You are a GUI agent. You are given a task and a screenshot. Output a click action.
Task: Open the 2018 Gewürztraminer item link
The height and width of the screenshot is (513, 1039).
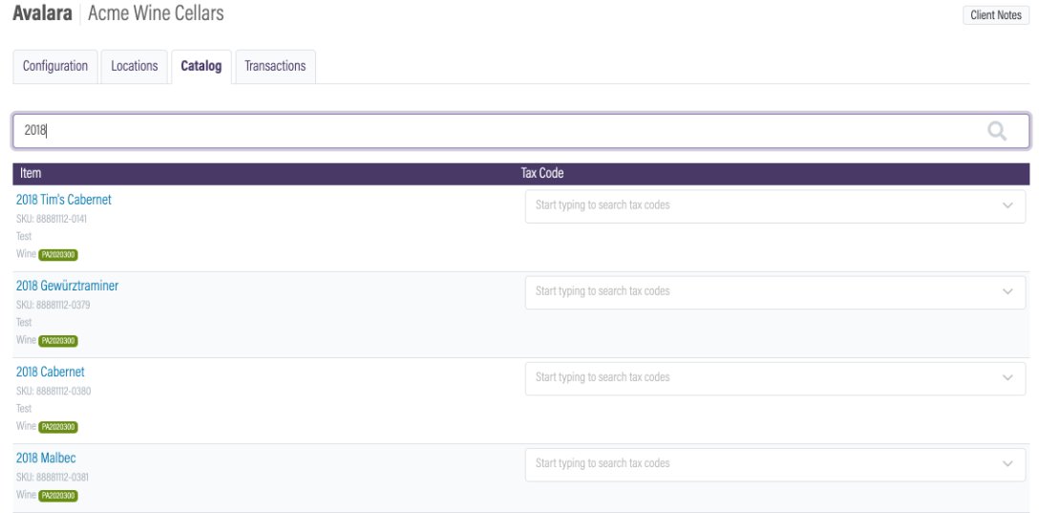point(67,286)
